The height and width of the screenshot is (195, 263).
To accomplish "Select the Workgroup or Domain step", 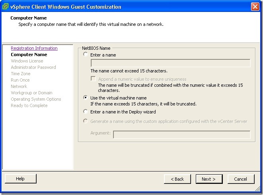I will [x=31, y=93].
